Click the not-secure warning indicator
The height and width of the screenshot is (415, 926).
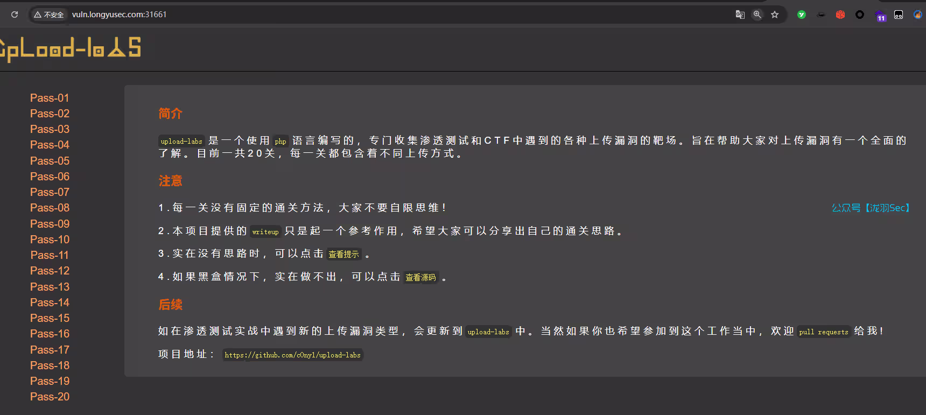(49, 15)
